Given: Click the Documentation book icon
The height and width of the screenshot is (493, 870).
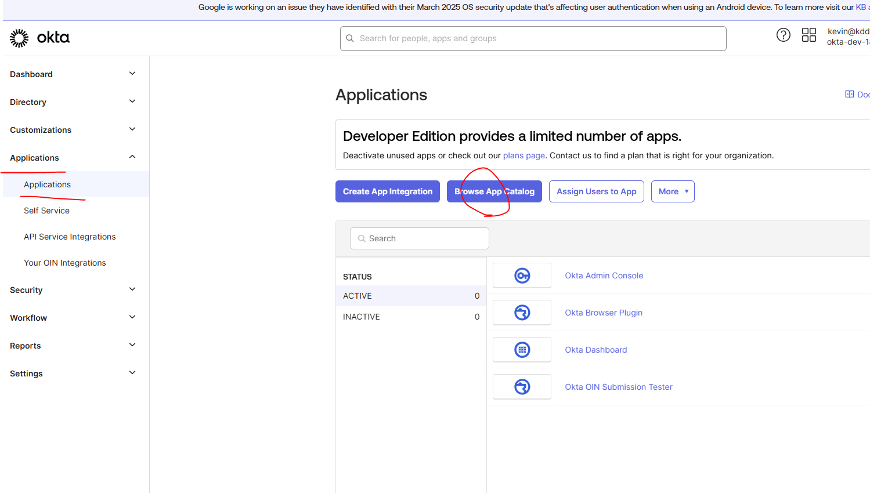Looking at the screenshot, I should pyautogui.click(x=850, y=95).
